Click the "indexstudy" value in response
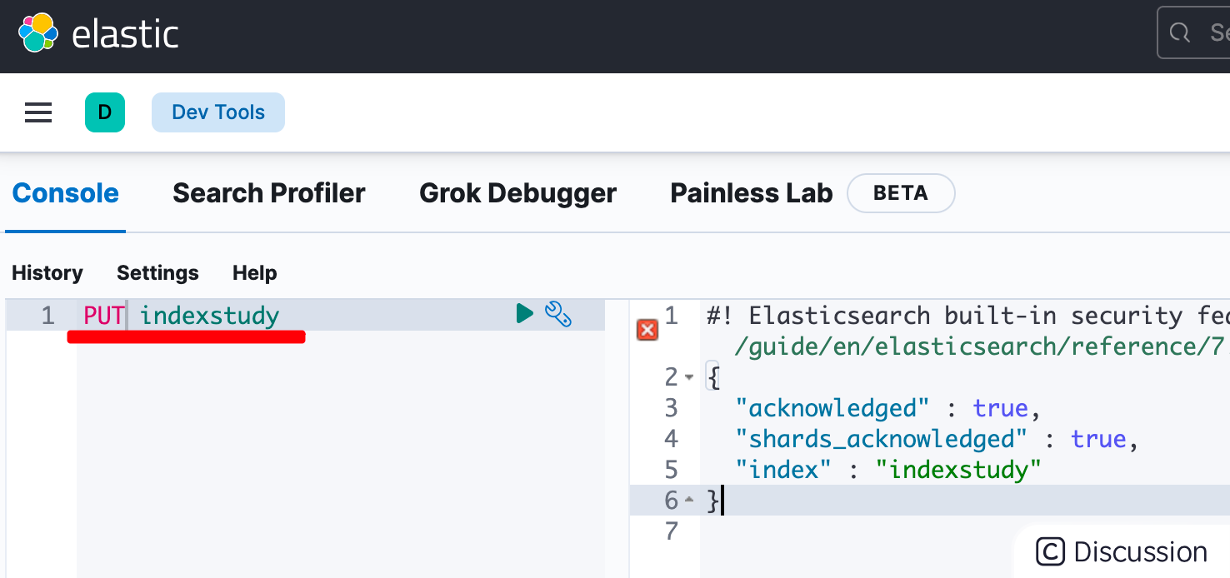Viewport: 1230px width, 578px height. click(959, 470)
